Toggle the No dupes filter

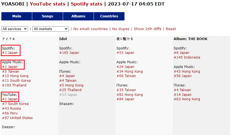click(x=121, y=29)
